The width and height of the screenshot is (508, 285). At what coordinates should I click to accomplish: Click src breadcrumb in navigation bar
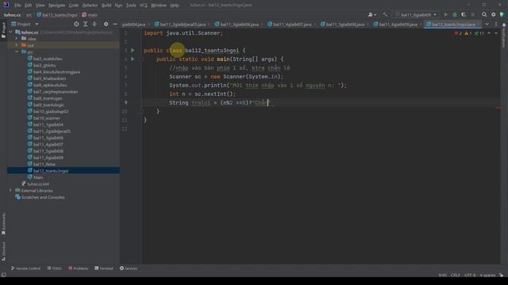coord(29,15)
